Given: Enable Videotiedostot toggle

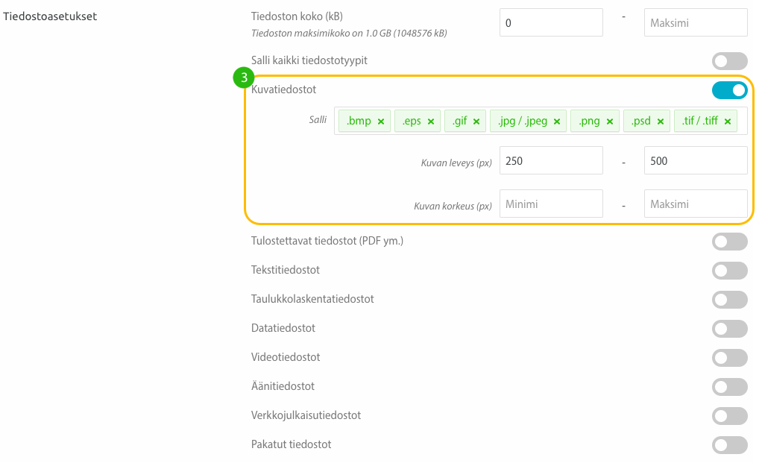Looking at the screenshot, I should [x=729, y=358].
